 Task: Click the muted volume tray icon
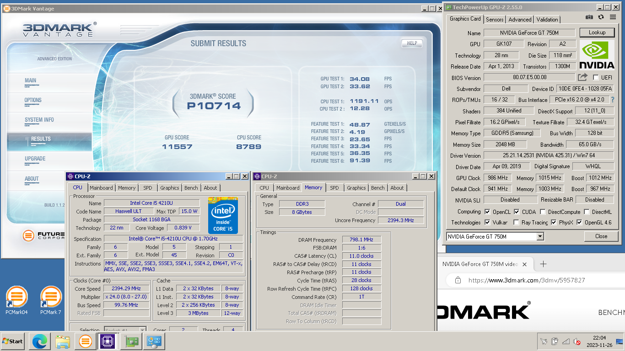pos(577,341)
